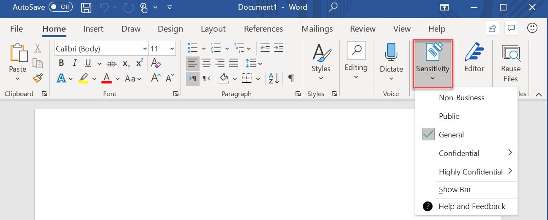Click the Dictate microphone icon

click(x=391, y=52)
